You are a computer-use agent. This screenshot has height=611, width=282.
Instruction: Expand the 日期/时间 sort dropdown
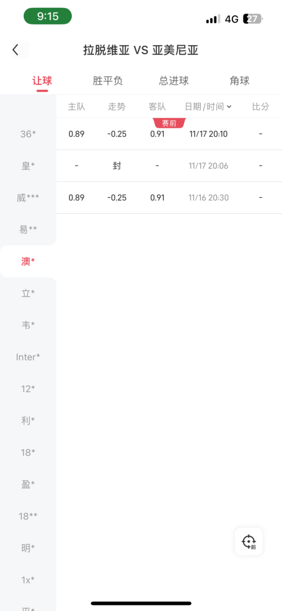tap(208, 106)
